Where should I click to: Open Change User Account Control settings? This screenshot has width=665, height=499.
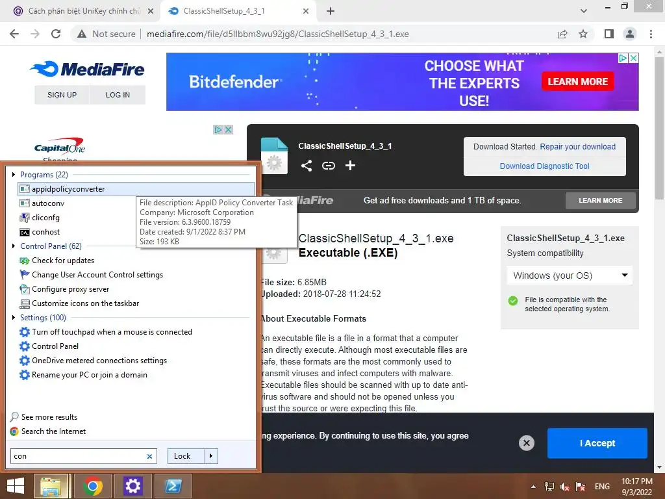[x=97, y=275]
